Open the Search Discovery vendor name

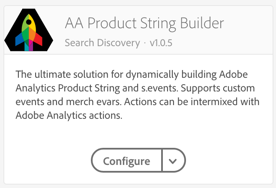[x=102, y=43]
